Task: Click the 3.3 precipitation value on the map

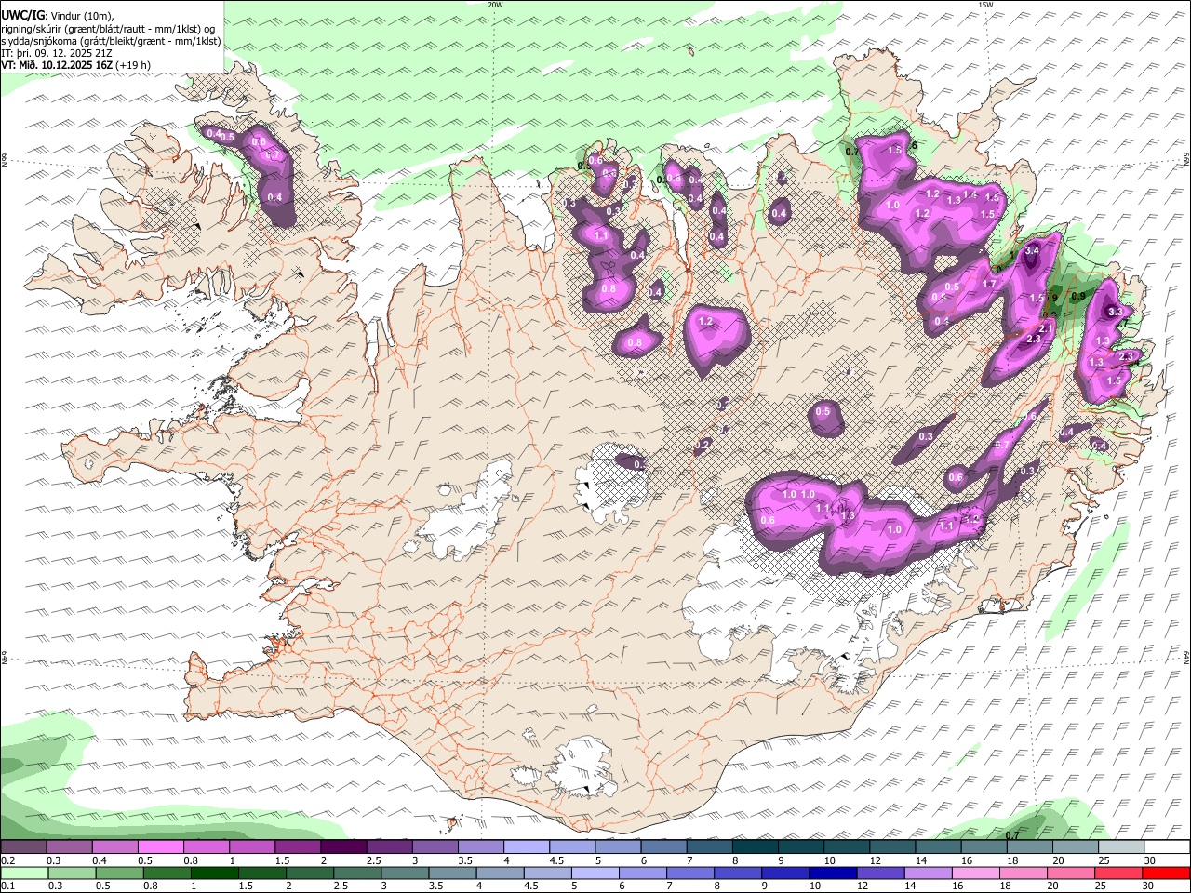Action: [1116, 312]
